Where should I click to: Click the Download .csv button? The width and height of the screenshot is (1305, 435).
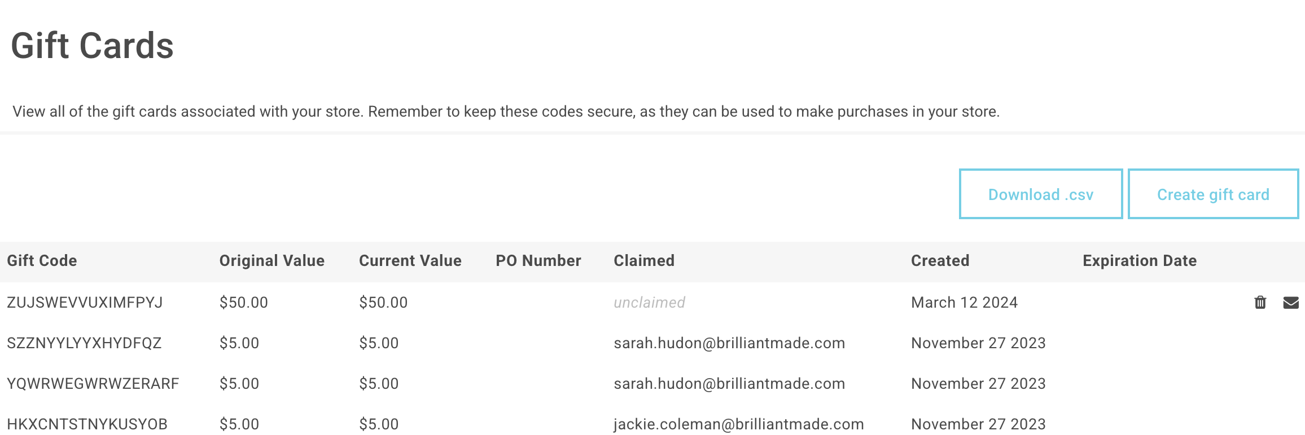(1040, 194)
